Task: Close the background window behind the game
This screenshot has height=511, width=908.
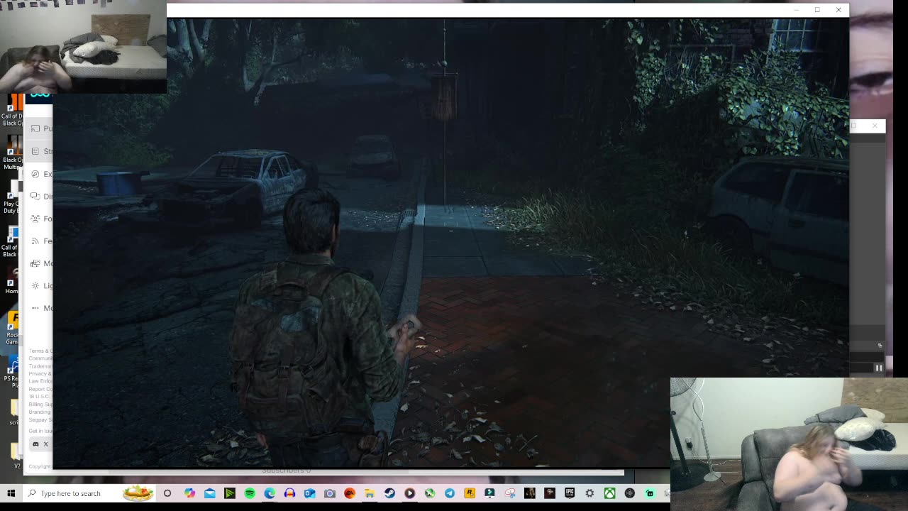Action: [x=875, y=126]
